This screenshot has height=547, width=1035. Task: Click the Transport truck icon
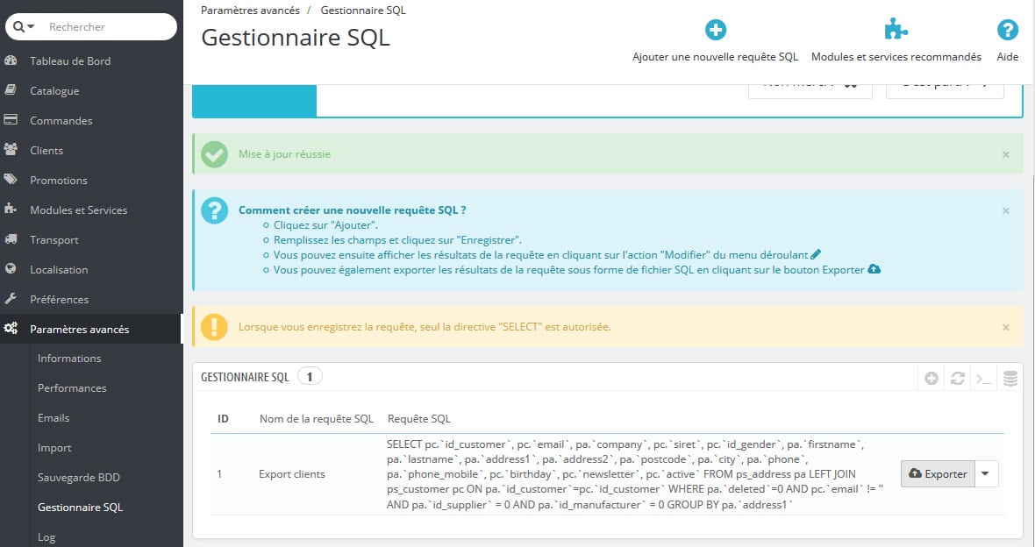11,238
